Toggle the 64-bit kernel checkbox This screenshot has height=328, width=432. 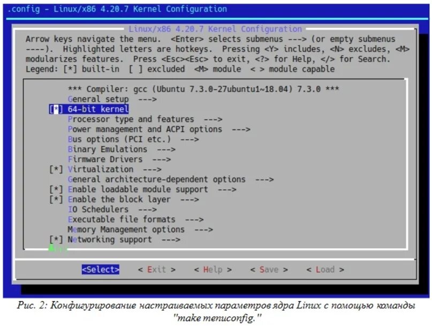[56, 109]
